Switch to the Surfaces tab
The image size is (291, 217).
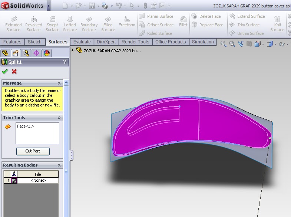(x=58, y=42)
